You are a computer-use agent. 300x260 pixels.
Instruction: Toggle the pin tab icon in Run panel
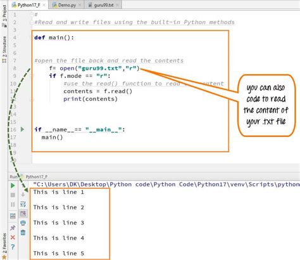13,228
